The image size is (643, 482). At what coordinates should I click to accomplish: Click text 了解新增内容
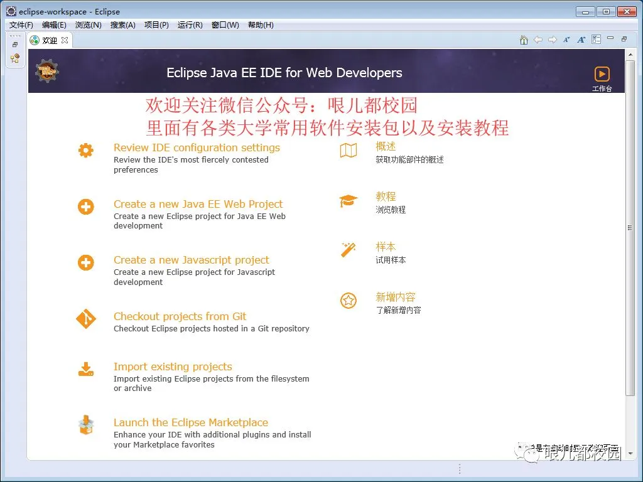(398, 310)
